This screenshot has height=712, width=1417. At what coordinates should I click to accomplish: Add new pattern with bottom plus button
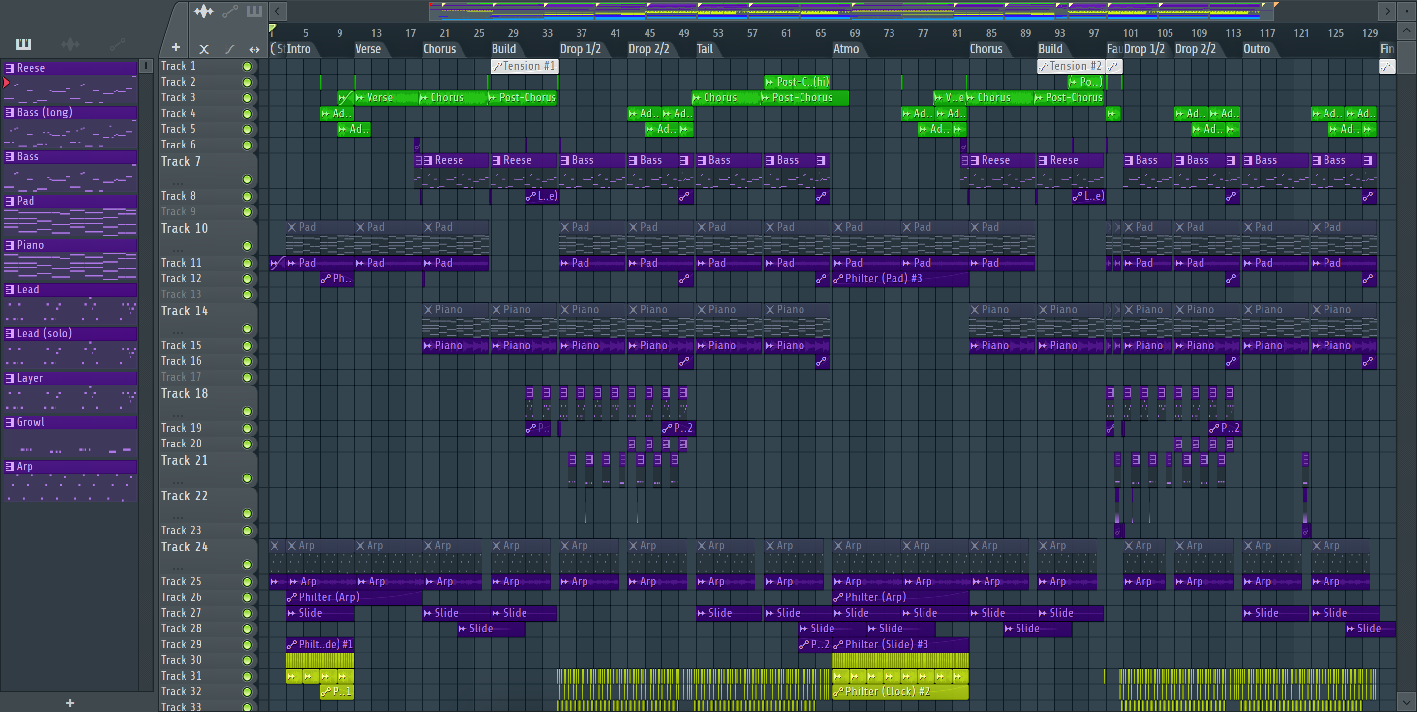coord(70,702)
